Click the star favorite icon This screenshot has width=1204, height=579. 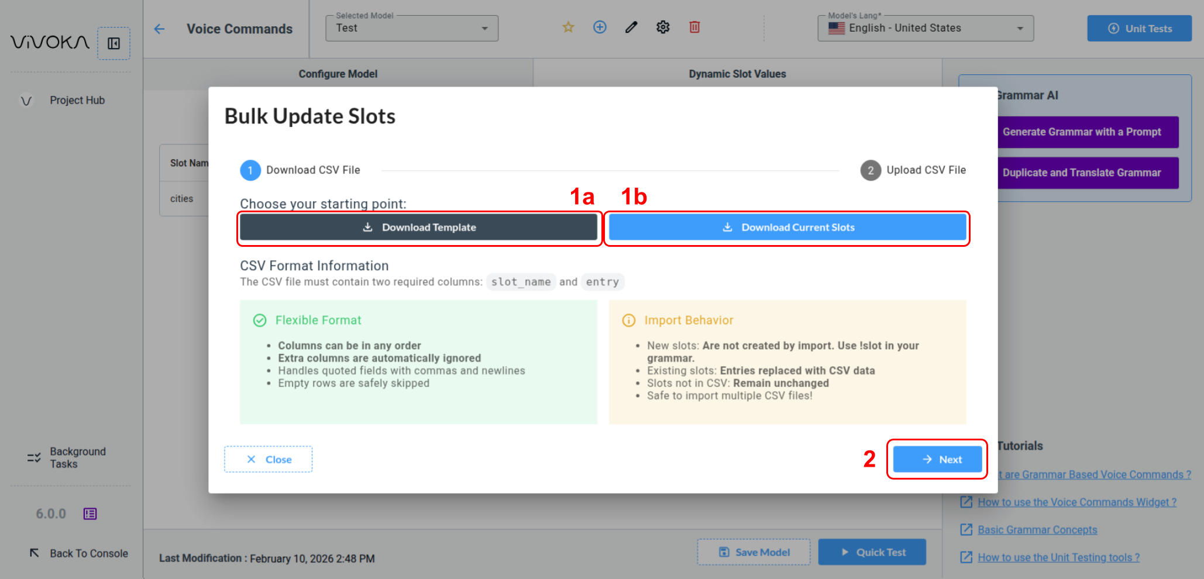pos(568,27)
